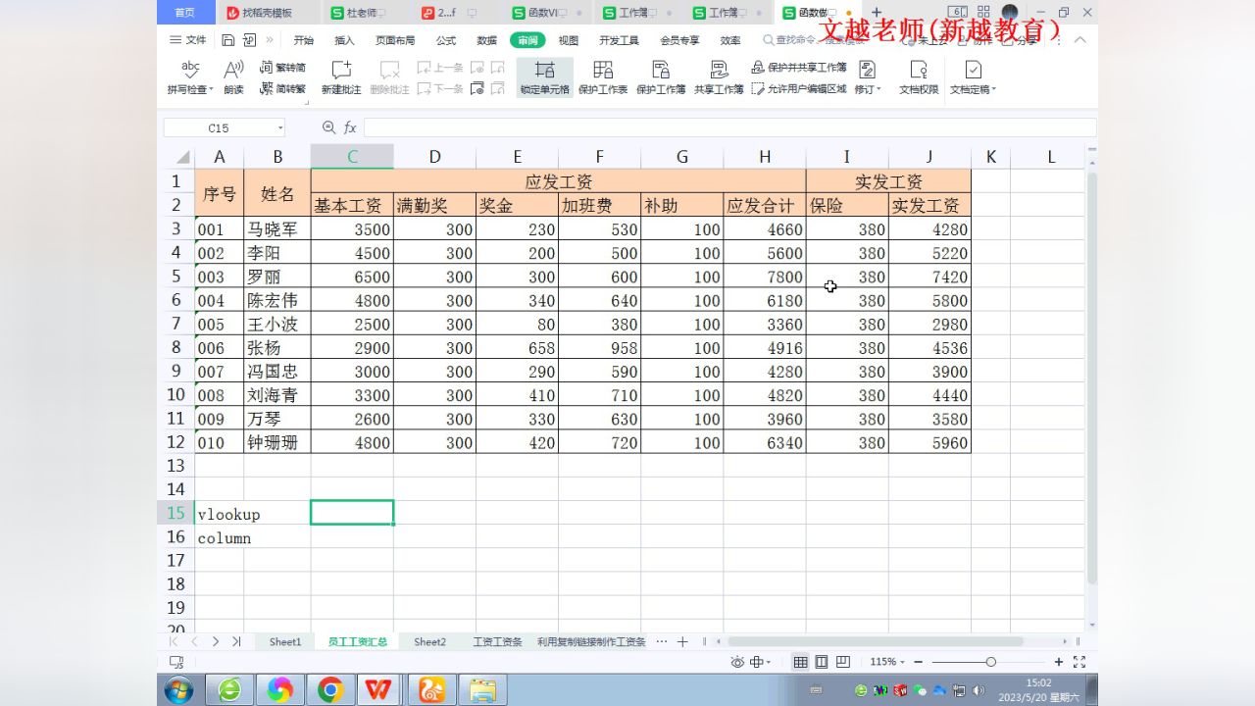Add a new sheet with plus button
The width and height of the screenshot is (1255, 706).
[x=682, y=642]
